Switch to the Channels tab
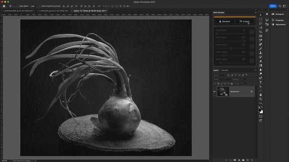289x162 pixels. coord(225,70)
